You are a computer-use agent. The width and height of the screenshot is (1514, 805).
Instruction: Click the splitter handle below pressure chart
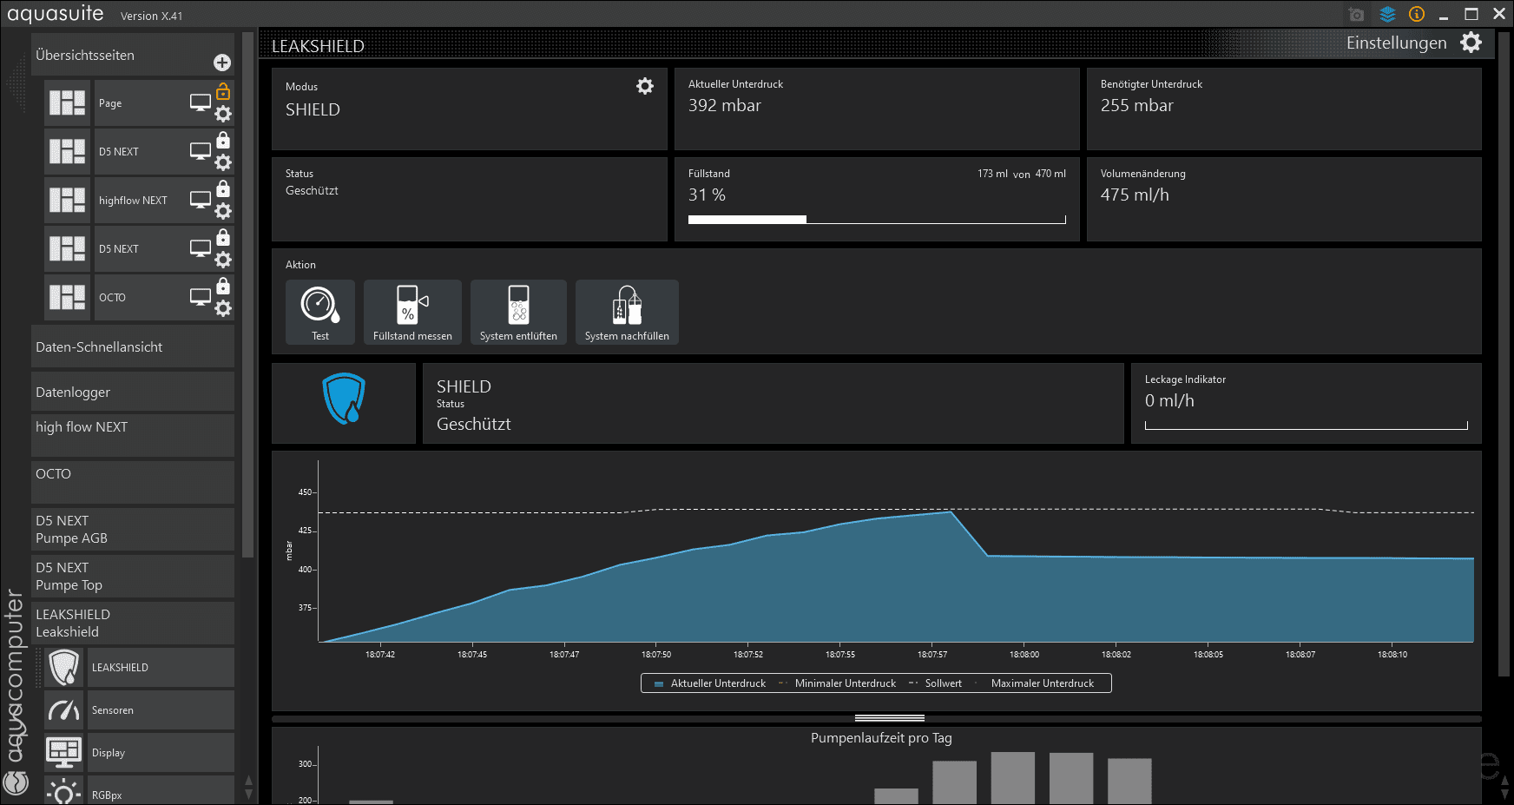pyautogui.click(x=889, y=718)
